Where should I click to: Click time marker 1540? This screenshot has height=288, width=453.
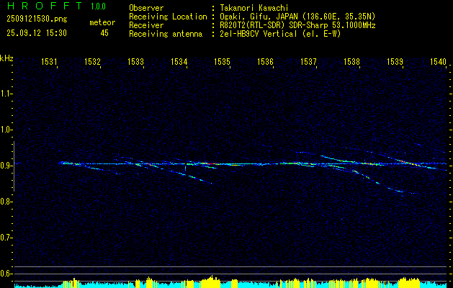pyautogui.click(x=438, y=61)
